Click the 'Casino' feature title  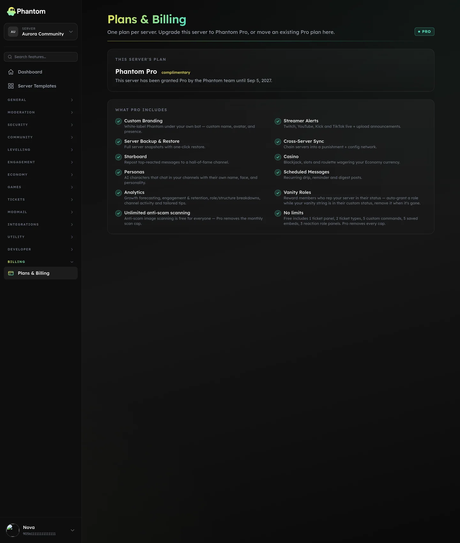pyautogui.click(x=291, y=157)
